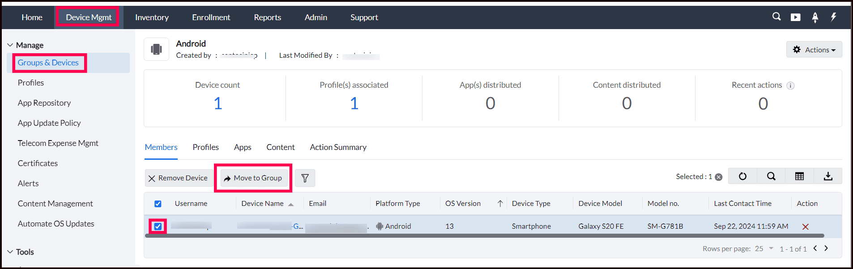The width and height of the screenshot is (853, 269).
Task: Click the Remove Device button
Action: (x=178, y=178)
